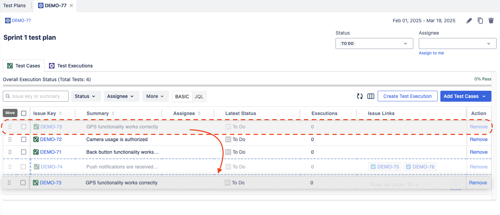Click the Create Test Execution button
The image size is (500, 215).
click(407, 96)
